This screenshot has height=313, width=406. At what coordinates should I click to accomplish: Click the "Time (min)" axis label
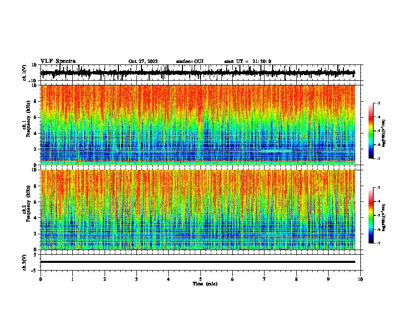pos(205,284)
